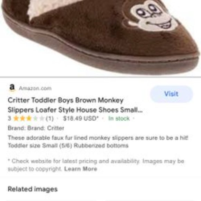Click the first gold rating star
This screenshot has height=201, width=201.
[x=16, y=118]
